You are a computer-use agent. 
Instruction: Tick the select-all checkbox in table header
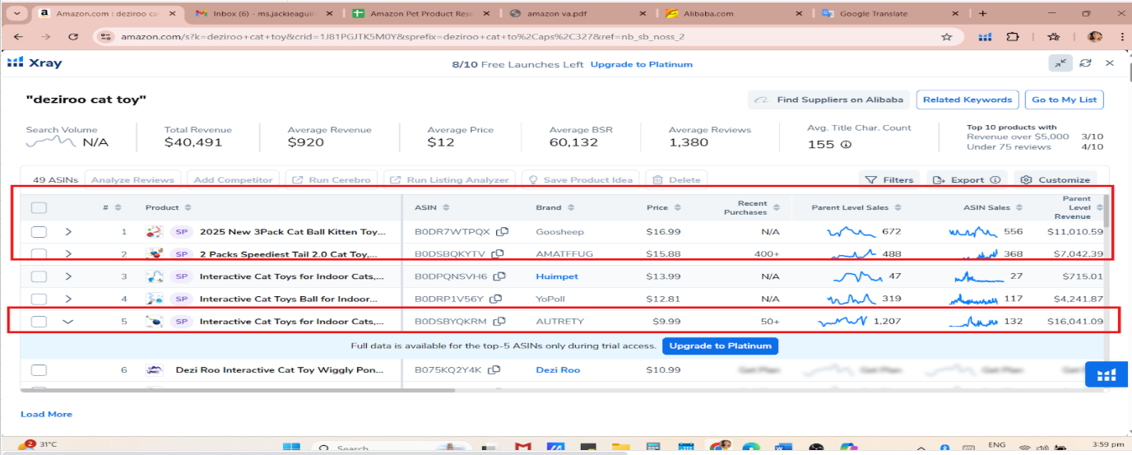[x=39, y=208]
